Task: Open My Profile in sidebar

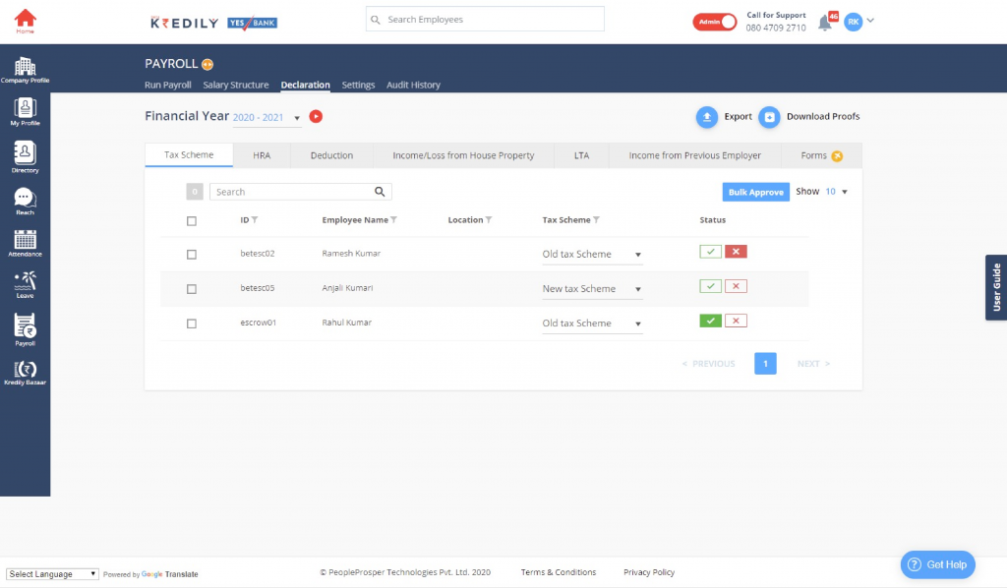Action: [25, 112]
